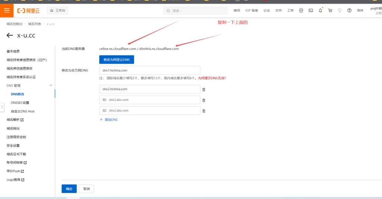
Task: Open 带价Push external link
Action: click(x=15, y=171)
